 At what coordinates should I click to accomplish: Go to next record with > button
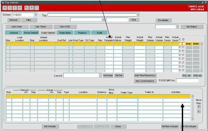[15, 8]
